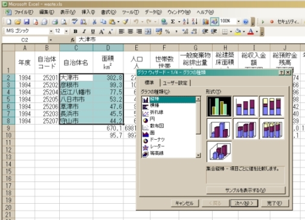The image size is (305, 220).
Task: Toggle Italic formatting button
Action: [x=84, y=31]
